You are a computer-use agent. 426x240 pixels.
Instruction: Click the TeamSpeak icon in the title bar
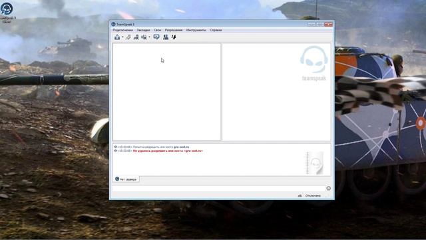pyautogui.click(x=113, y=24)
